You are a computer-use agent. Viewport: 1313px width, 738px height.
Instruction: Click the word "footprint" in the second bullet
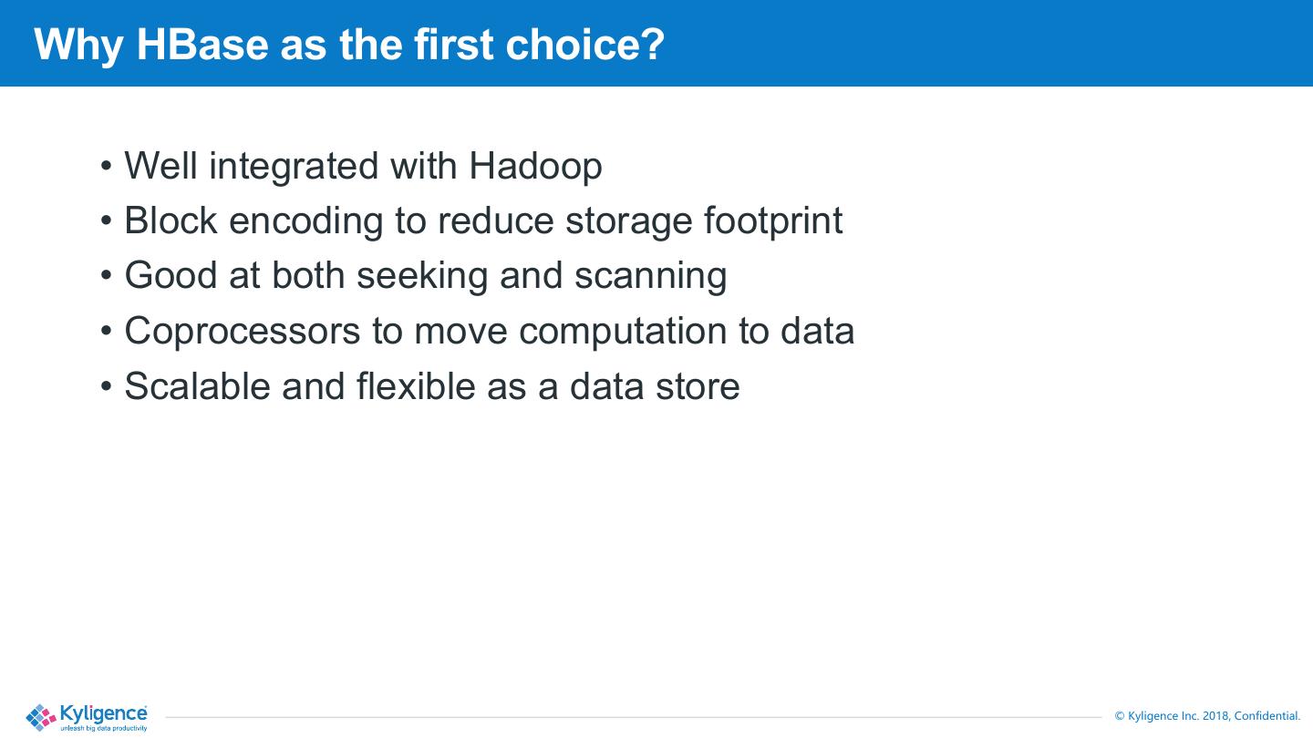pos(773,220)
